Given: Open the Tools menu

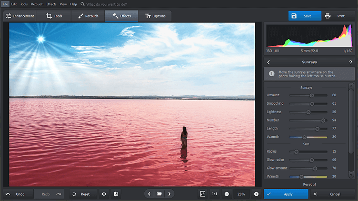Looking at the screenshot, I should pyautogui.click(x=24, y=4).
